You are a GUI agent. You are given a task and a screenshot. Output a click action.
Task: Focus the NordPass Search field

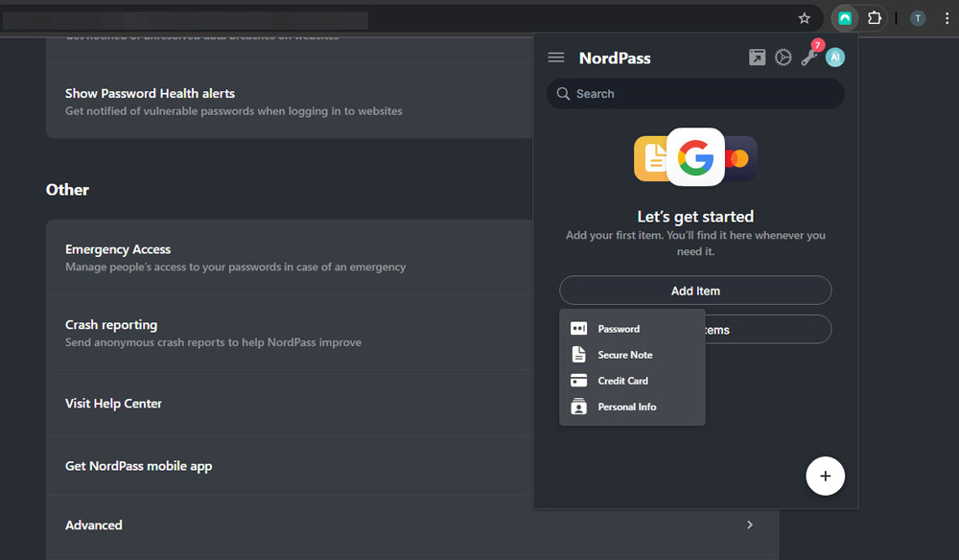coord(695,94)
